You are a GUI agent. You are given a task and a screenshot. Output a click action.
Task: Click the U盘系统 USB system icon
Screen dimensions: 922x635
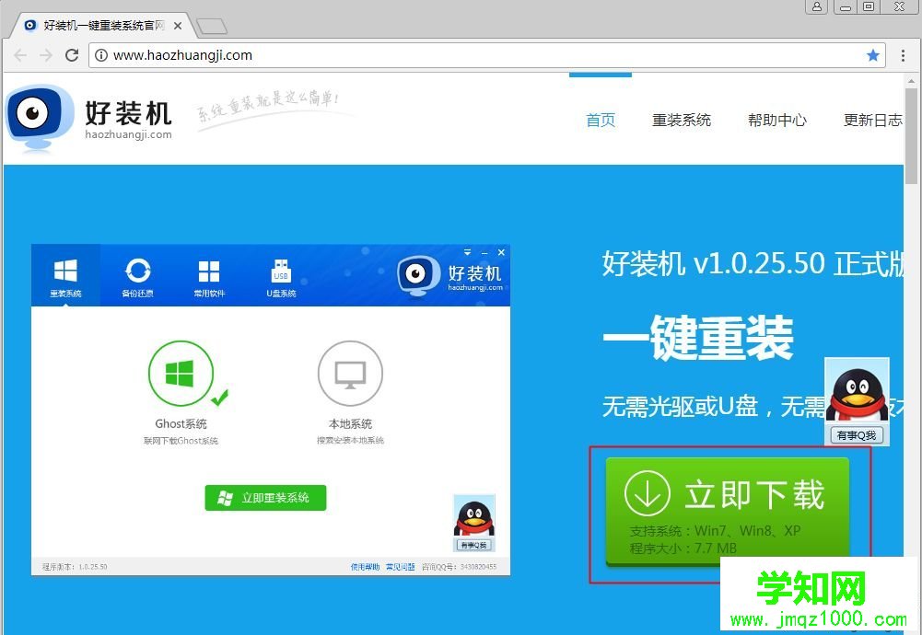point(280,274)
